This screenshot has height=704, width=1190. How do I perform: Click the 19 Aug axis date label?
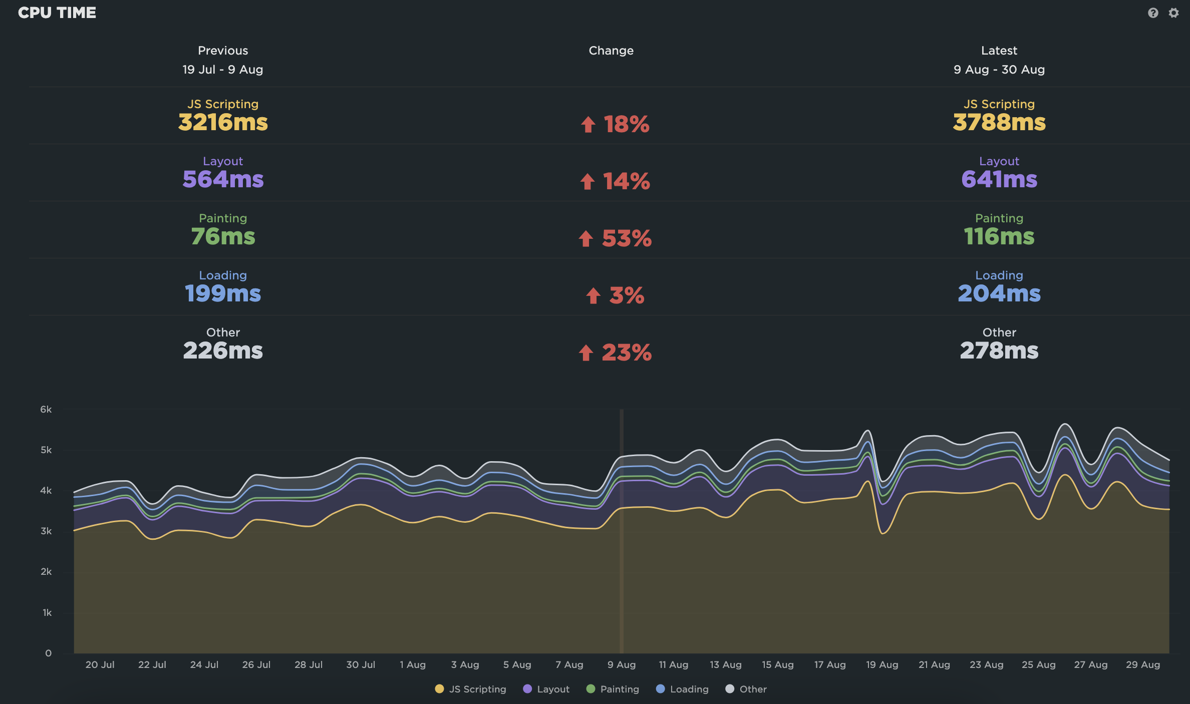[x=882, y=664]
